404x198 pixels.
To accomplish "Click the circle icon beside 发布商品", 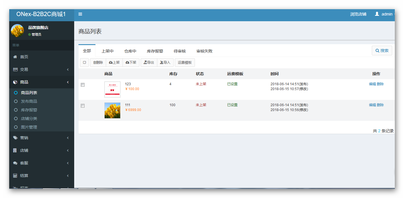I will [x=16, y=101].
